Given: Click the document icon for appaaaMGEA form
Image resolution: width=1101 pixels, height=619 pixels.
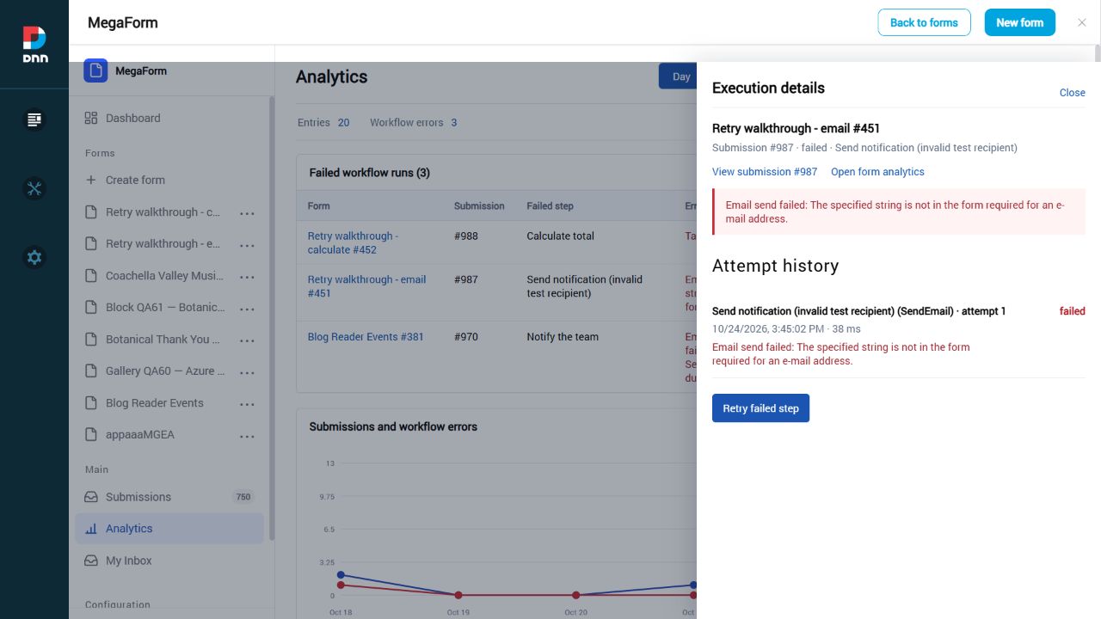Looking at the screenshot, I should [91, 435].
